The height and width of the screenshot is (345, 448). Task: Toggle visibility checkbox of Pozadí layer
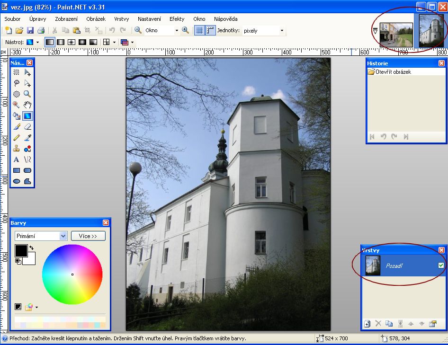[441, 266]
